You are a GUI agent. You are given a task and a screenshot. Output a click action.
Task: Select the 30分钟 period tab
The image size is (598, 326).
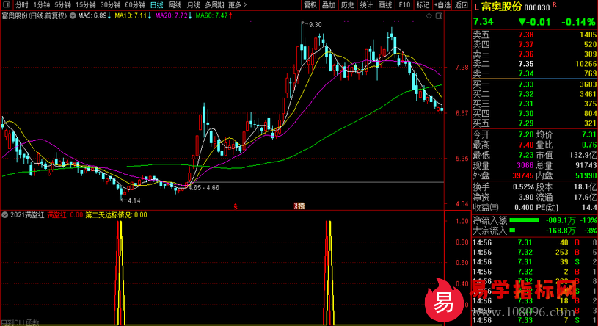(110, 5)
